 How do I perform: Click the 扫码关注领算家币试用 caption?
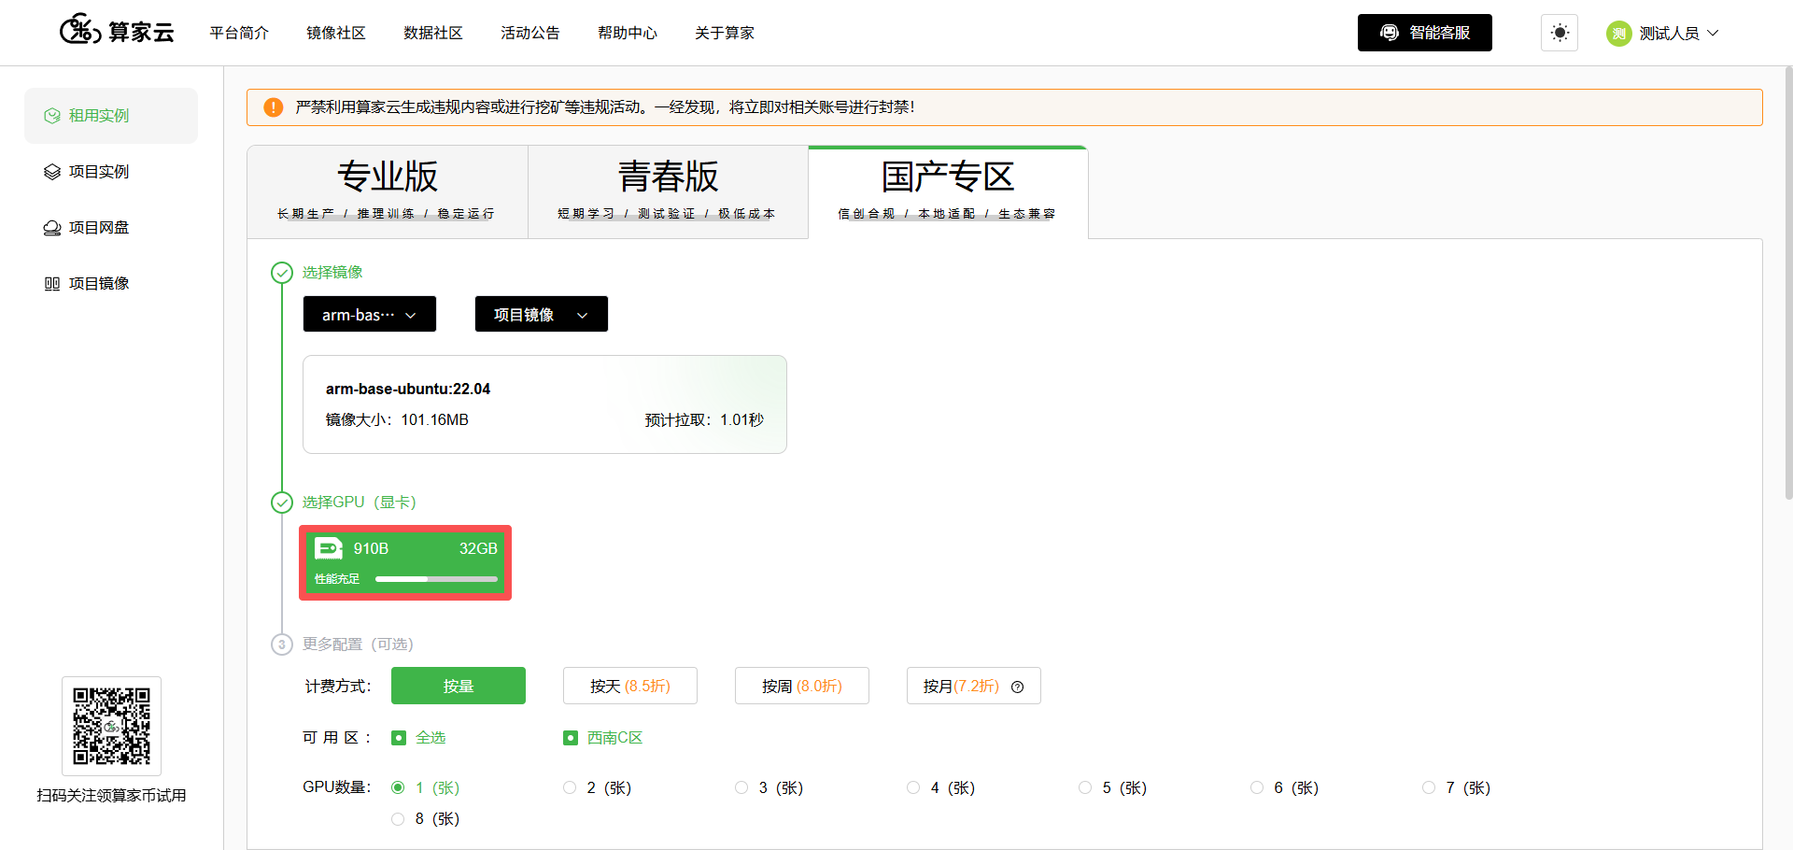[x=112, y=796]
